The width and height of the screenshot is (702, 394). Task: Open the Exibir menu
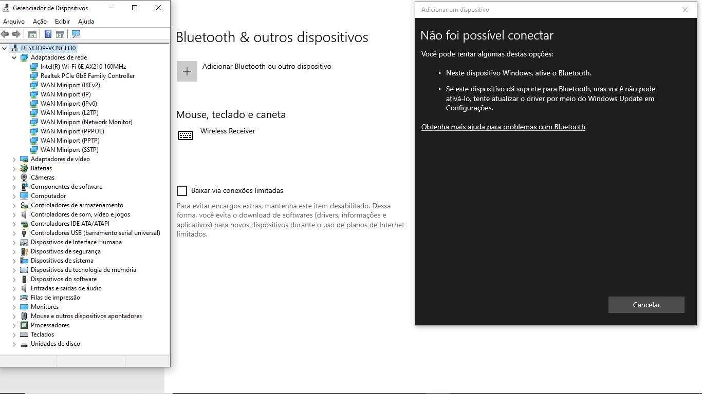62,22
